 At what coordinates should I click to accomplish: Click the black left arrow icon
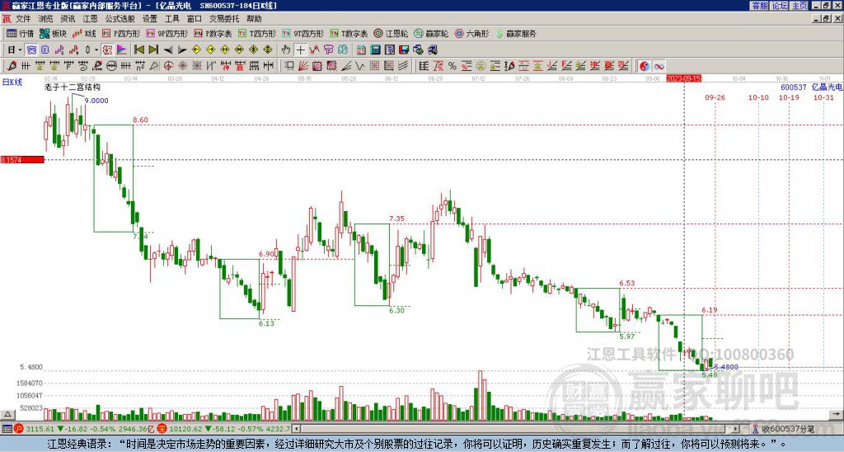pos(168,50)
